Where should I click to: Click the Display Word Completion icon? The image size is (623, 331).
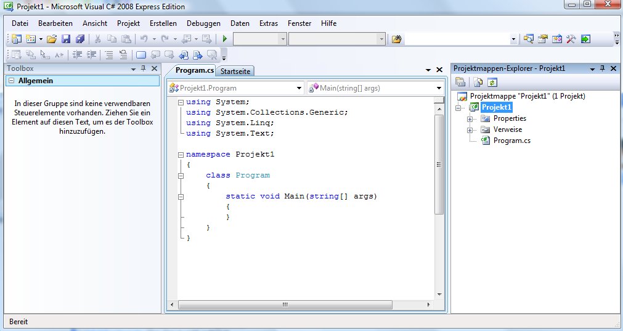[59, 55]
